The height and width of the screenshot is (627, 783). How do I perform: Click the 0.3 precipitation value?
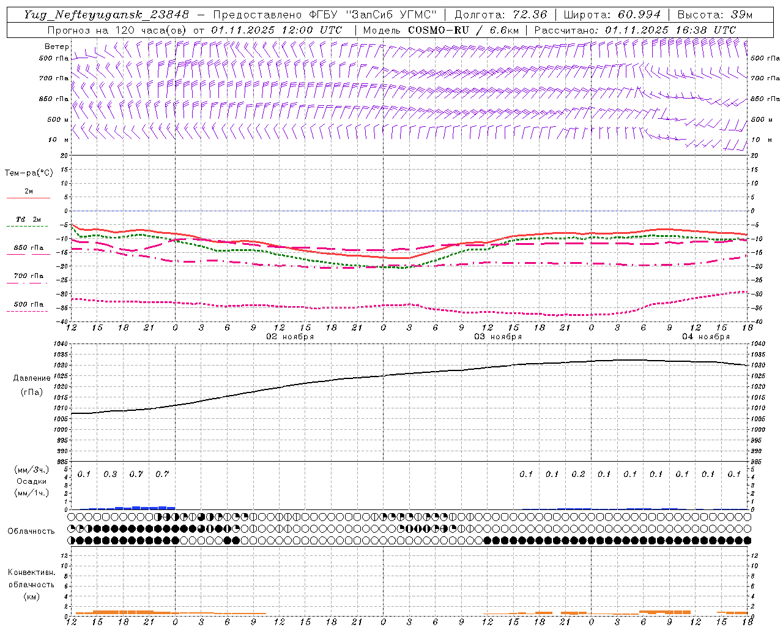[x=110, y=475]
